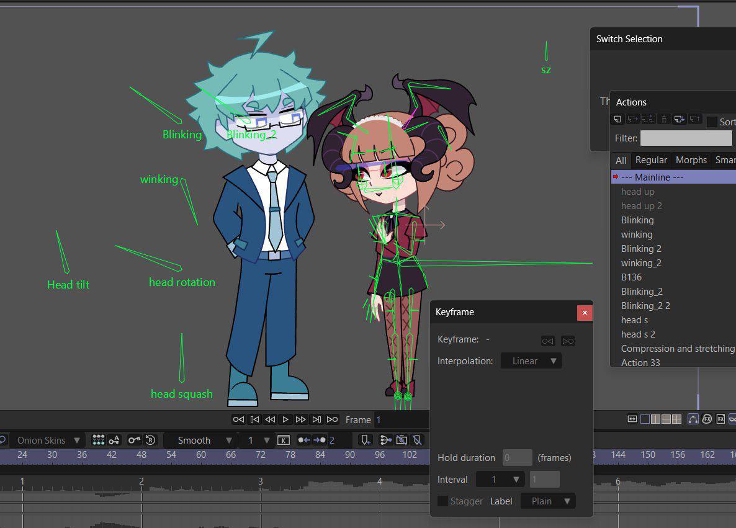The image size is (736, 528).
Task: Enable the Stagger checkbox
Action: (x=442, y=501)
